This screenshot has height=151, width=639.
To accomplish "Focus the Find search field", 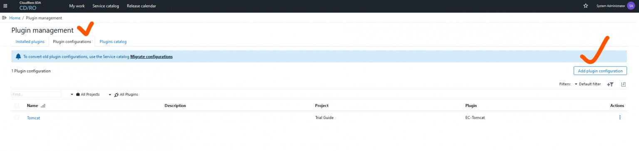I will pyautogui.click(x=36, y=94).
